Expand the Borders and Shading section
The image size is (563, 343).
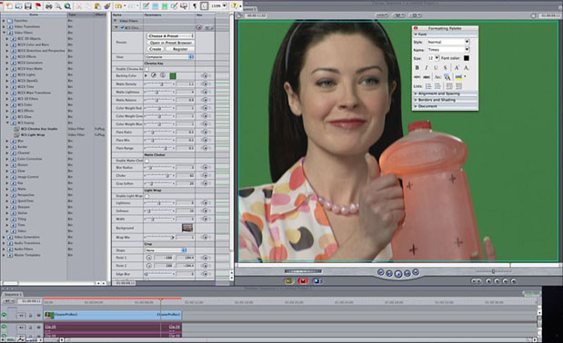coord(416,100)
